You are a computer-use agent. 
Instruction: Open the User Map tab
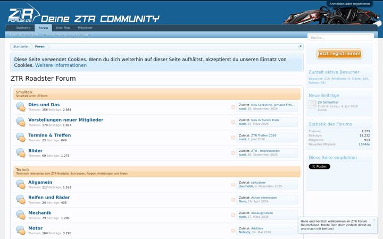(63, 28)
